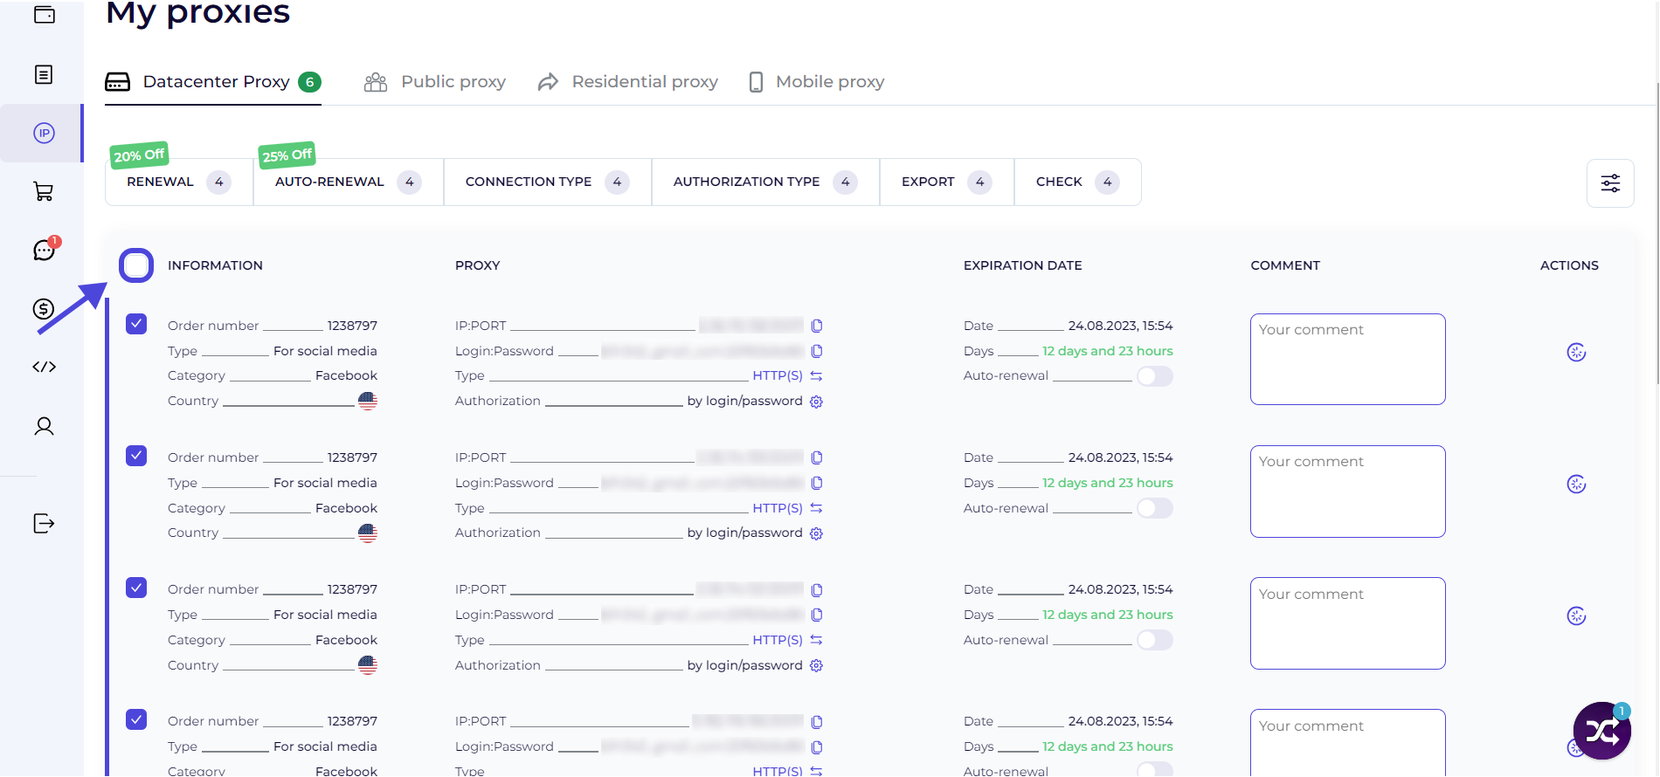Click the RENEWAL button
The image size is (1660, 777).
pos(179,182)
